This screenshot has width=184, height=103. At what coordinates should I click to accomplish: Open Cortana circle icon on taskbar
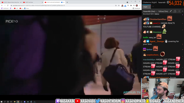8,102
